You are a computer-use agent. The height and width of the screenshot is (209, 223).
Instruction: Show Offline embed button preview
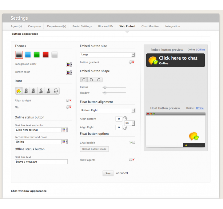[201, 49]
